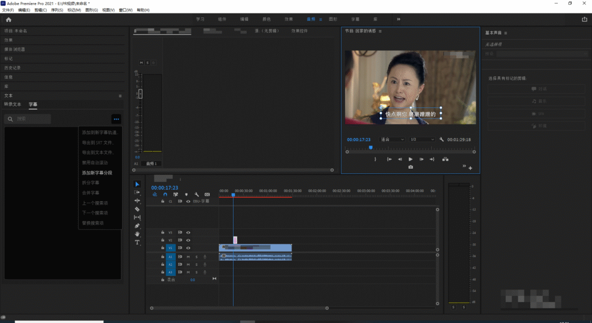Click the Snap magnet icon in timeline
Screen dimensions: 592x323
tap(165, 195)
